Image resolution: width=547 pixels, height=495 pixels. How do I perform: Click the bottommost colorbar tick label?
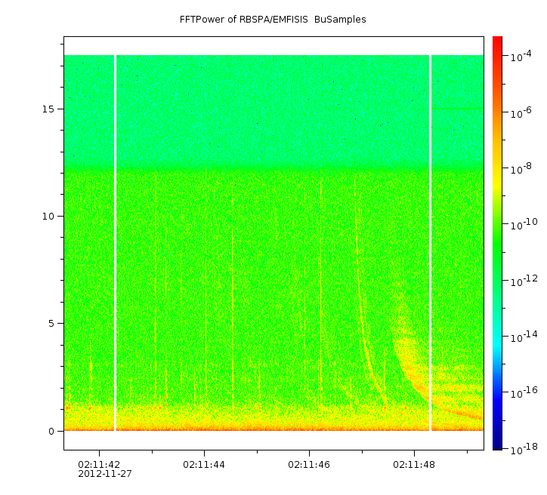coord(521,450)
